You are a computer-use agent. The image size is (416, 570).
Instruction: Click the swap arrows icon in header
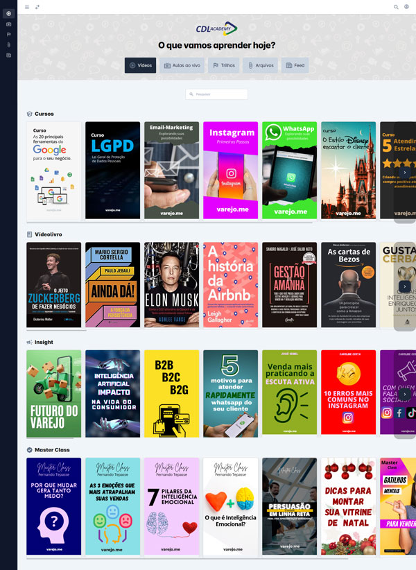[37, 7]
